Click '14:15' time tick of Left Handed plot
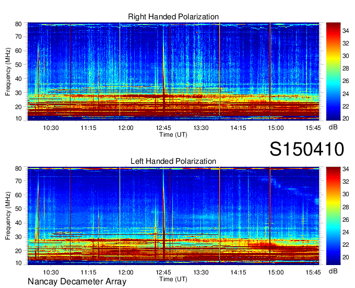 tap(238, 272)
